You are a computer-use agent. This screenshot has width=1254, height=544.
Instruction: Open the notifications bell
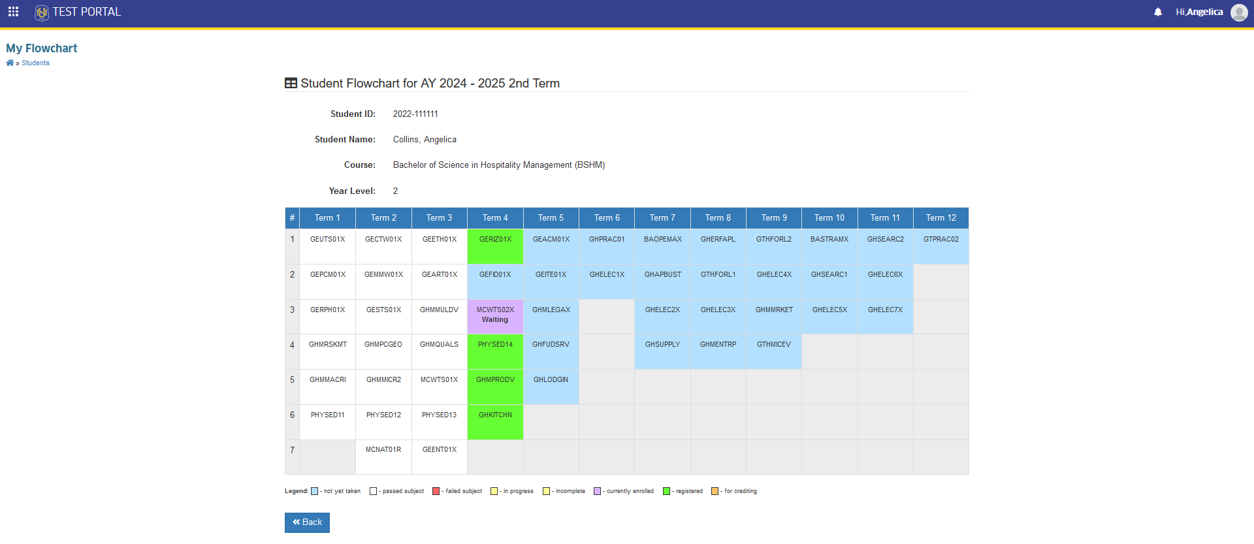(1158, 12)
